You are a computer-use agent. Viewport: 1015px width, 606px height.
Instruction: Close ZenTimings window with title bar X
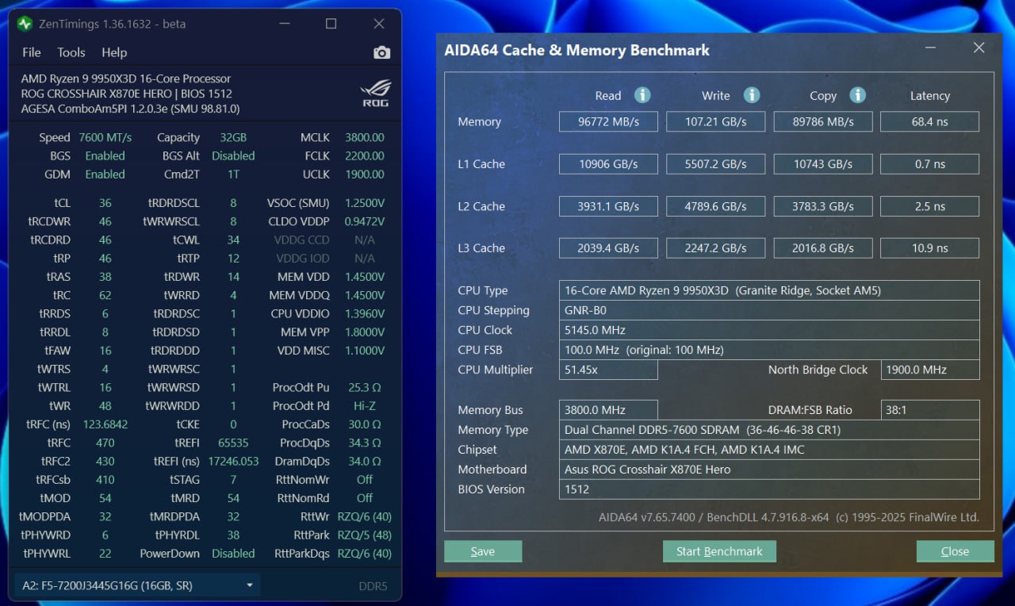click(379, 24)
